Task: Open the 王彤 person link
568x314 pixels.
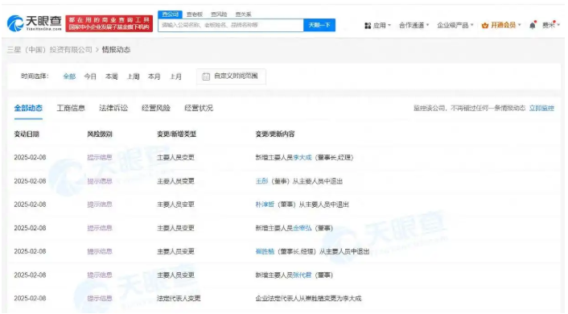Action: click(x=261, y=181)
